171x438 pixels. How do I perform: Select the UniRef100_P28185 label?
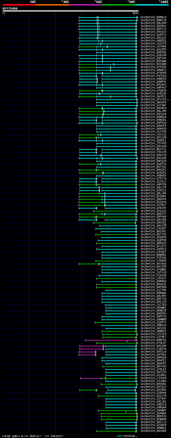click(x=153, y=275)
